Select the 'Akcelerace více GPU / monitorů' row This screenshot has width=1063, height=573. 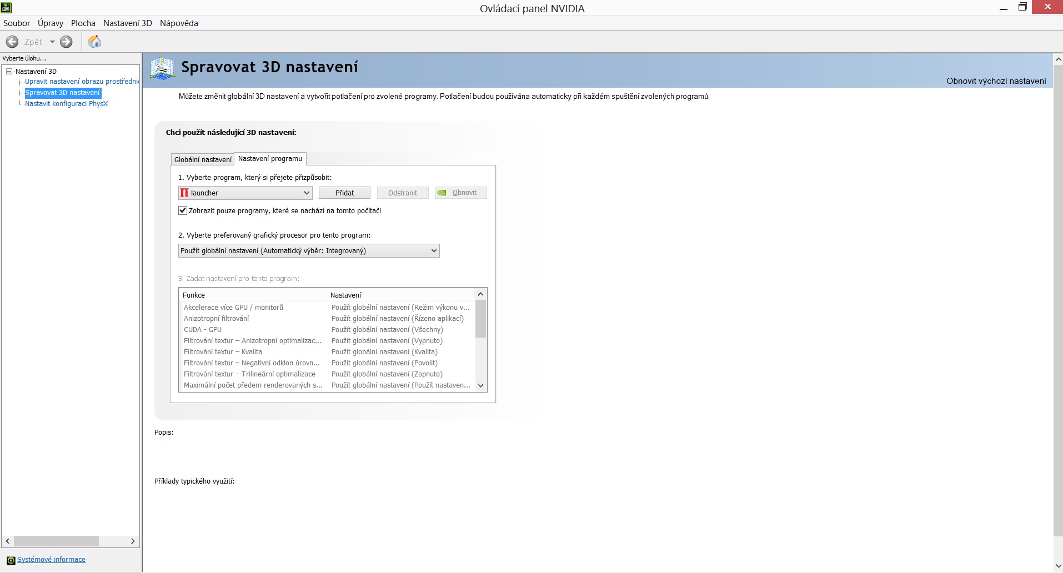(x=327, y=307)
